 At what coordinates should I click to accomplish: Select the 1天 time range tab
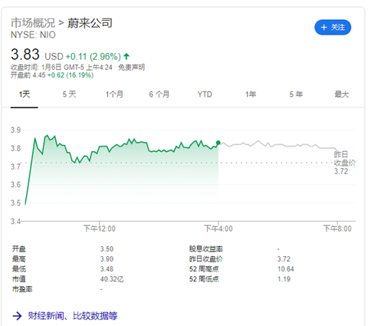coord(25,94)
